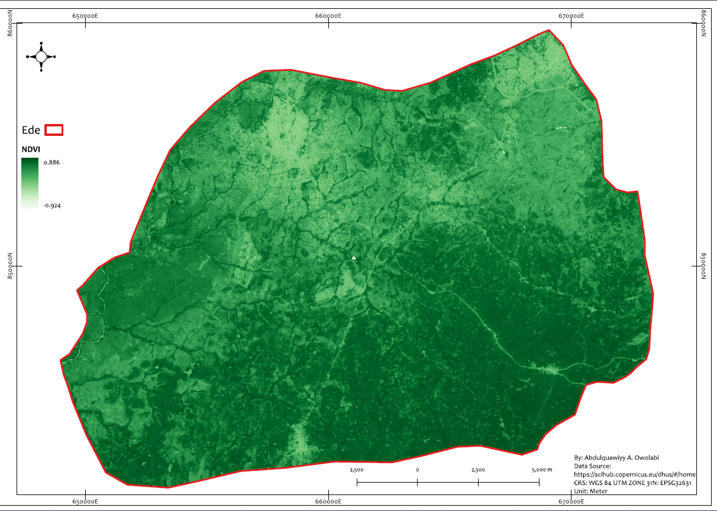Click the small white spot at map center
Viewport: 717px width, 511px height.
(x=354, y=258)
